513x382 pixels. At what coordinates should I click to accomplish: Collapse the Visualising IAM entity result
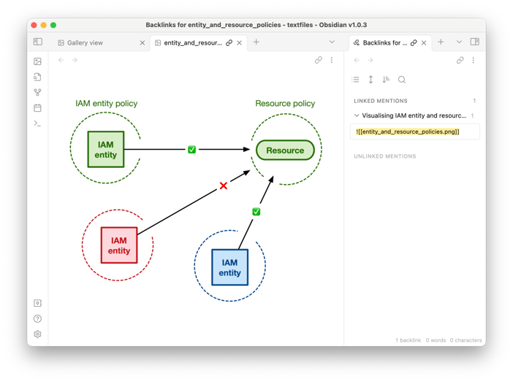point(357,115)
